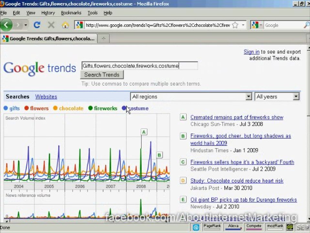Click into the Google browser search field
Image resolution: width=310 pixels, height=233 pixels.
pyautogui.click(x=283, y=25)
